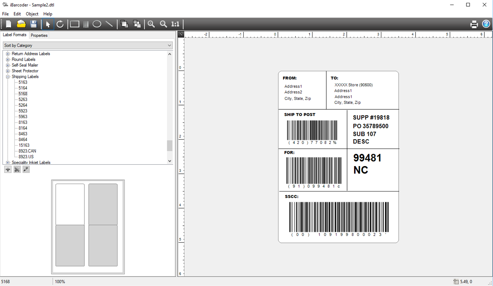Select label format 8923.CAN
The height and width of the screenshot is (286, 493).
27,151
